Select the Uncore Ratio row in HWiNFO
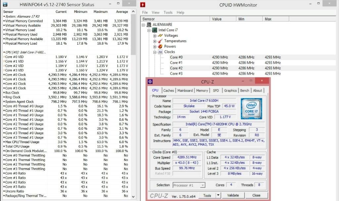The height and width of the screenshot is (201, 339). coord(66,191)
